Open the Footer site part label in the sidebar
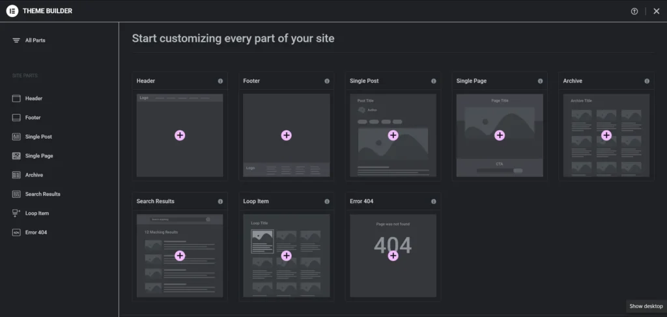 tap(33, 118)
